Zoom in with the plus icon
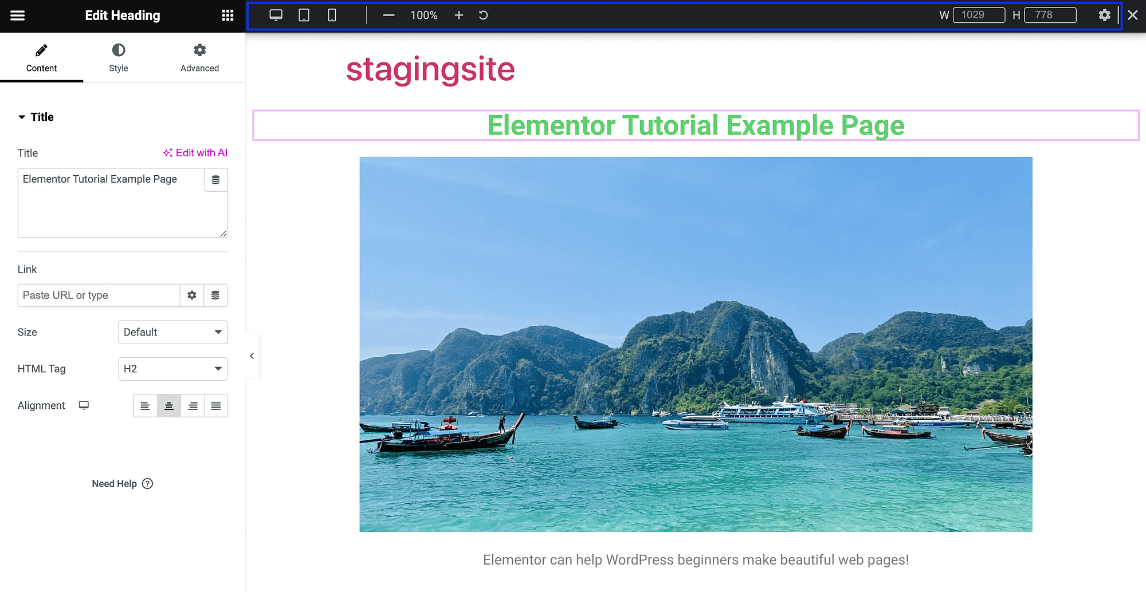Image resolution: width=1146 pixels, height=592 pixels. pos(459,15)
